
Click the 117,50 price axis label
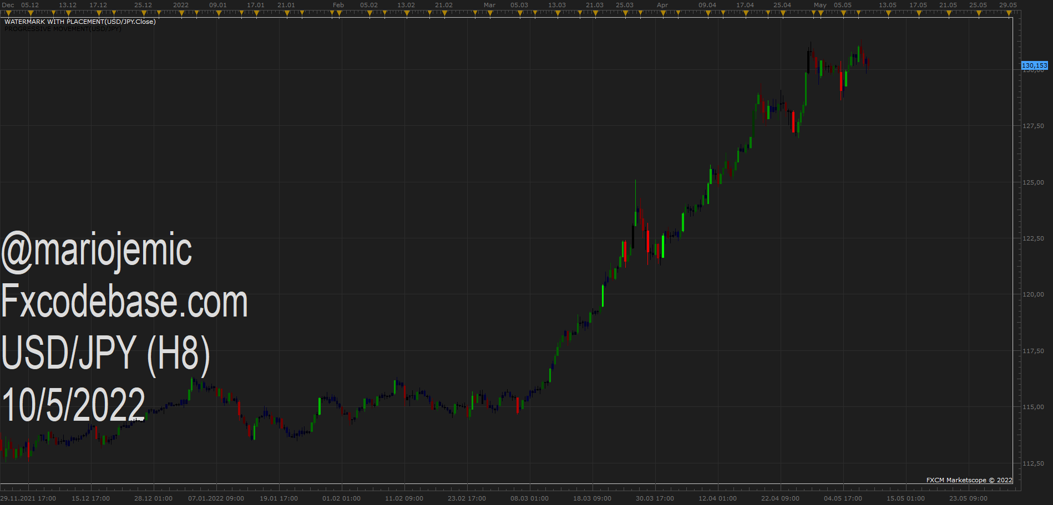pos(1033,351)
